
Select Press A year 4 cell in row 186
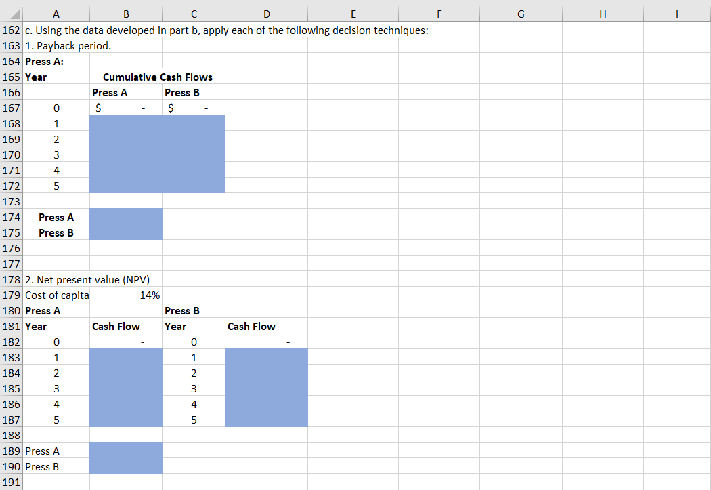pyautogui.click(x=56, y=404)
